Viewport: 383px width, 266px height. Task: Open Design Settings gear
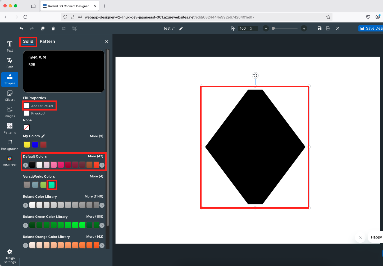tap(10, 256)
